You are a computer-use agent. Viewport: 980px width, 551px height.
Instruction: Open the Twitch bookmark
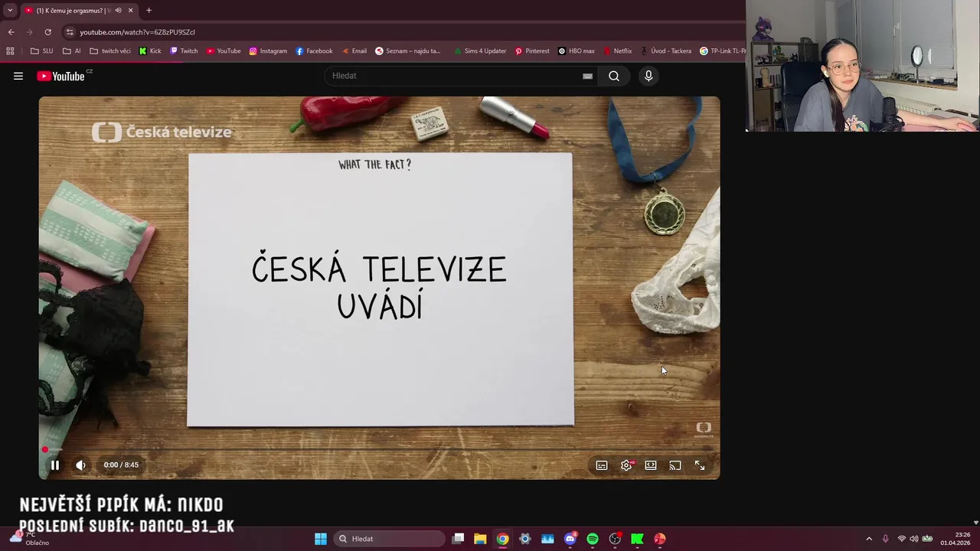[x=184, y=51]
